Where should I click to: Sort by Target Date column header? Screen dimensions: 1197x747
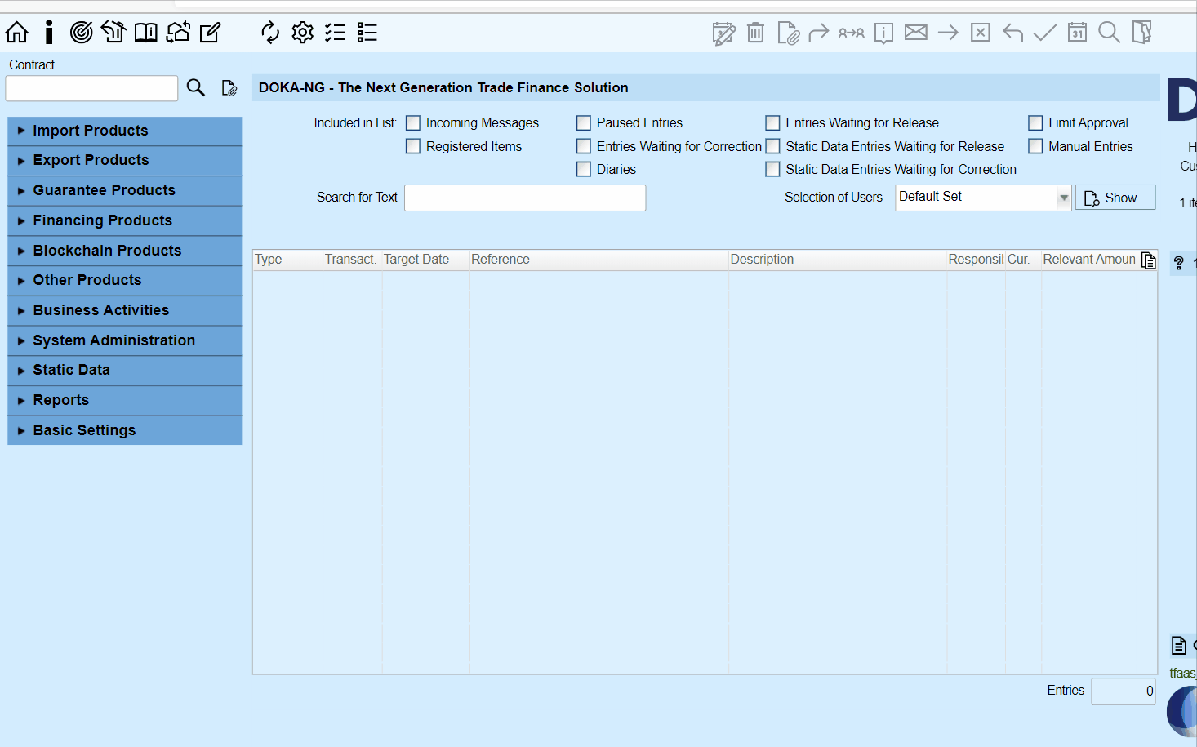(x=425, y=260)
